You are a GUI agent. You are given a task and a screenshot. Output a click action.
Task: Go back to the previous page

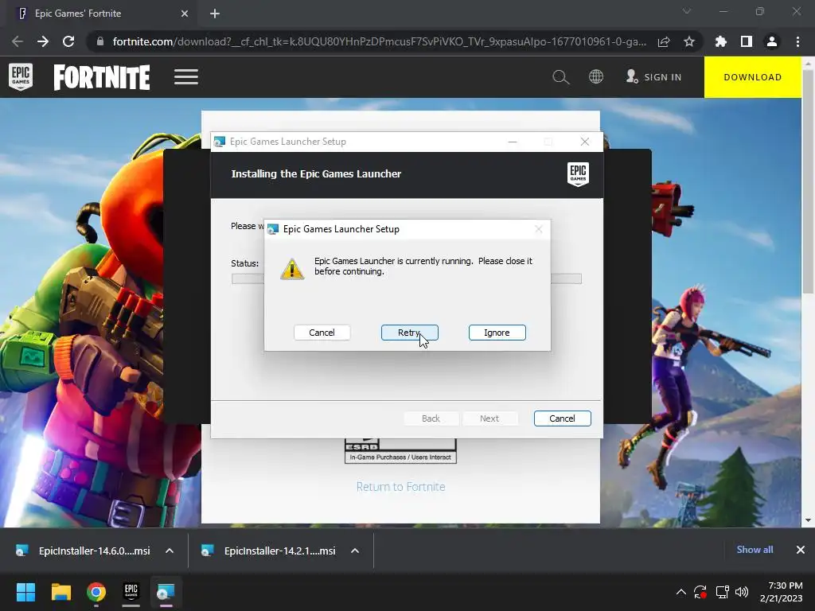[x=18, y=41]
